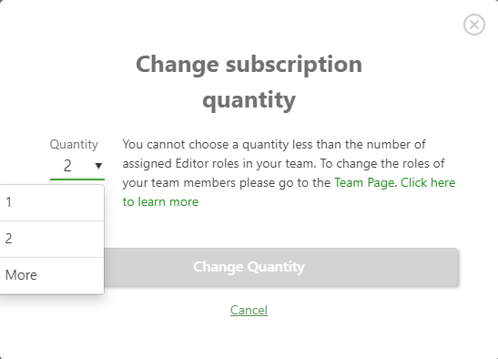This screenshot has width=498, height=359.
Task: Select quantity 1 from the list
Action: pyautogui.click(x=52, y=202)
